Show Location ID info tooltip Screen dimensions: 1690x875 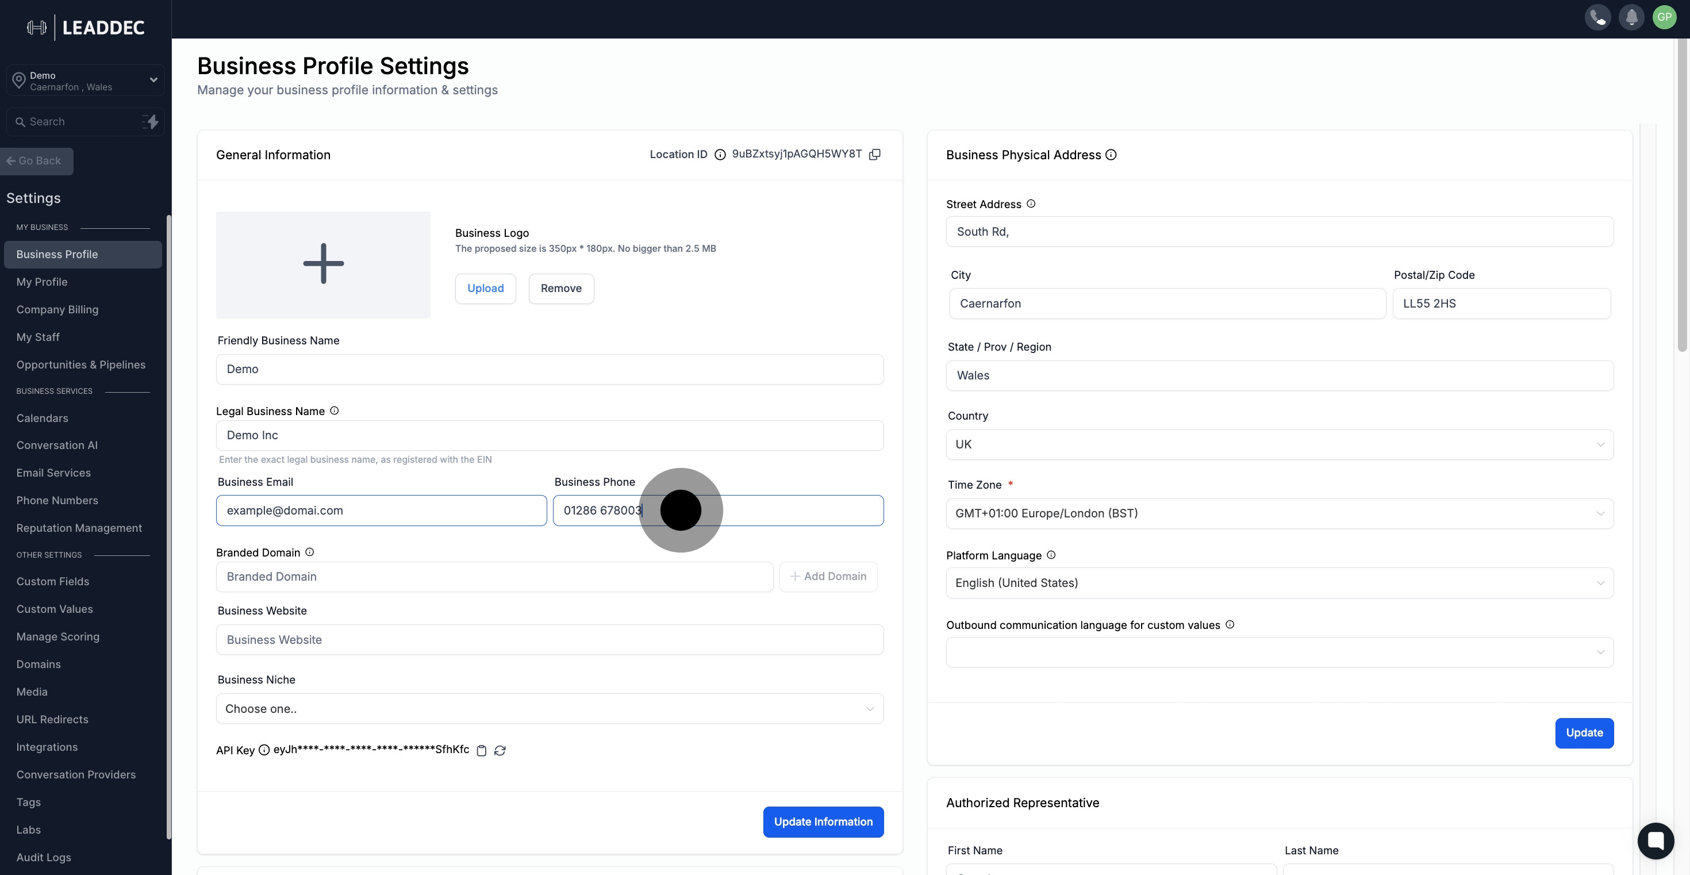(720, 155)
